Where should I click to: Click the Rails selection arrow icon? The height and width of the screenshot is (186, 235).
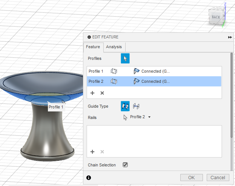125,117
